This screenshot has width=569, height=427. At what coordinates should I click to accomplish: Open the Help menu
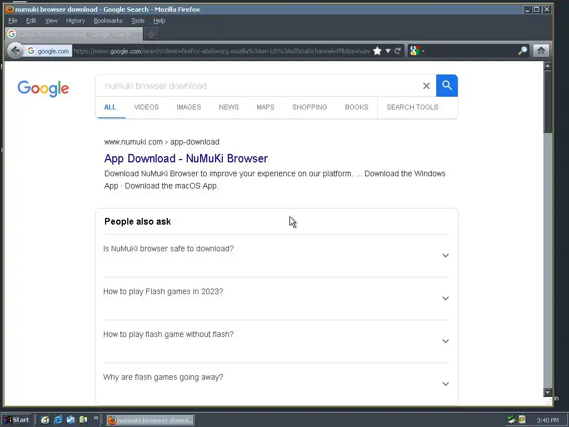(x=159, y=21)
